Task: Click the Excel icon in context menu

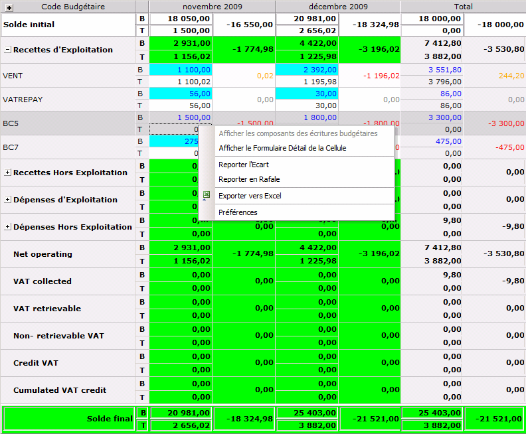Action: [x=207, y=196]
